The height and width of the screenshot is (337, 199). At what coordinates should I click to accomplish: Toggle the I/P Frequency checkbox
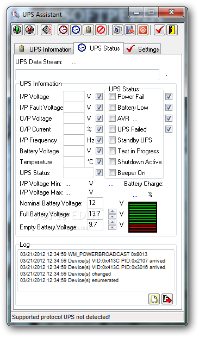(x=99, y=140)
